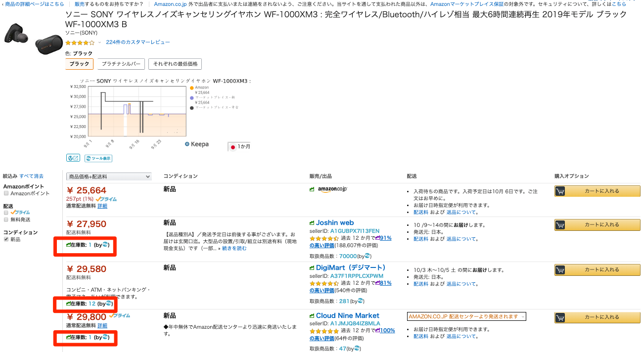Image resolution: width=643 pixels, height=352 pixels.
Task: Open 詳細 link under ¥ 29,800
Action: (x=102, y=326)
